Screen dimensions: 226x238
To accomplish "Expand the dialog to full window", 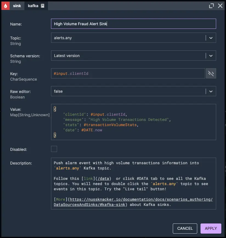I will [211, 6].
